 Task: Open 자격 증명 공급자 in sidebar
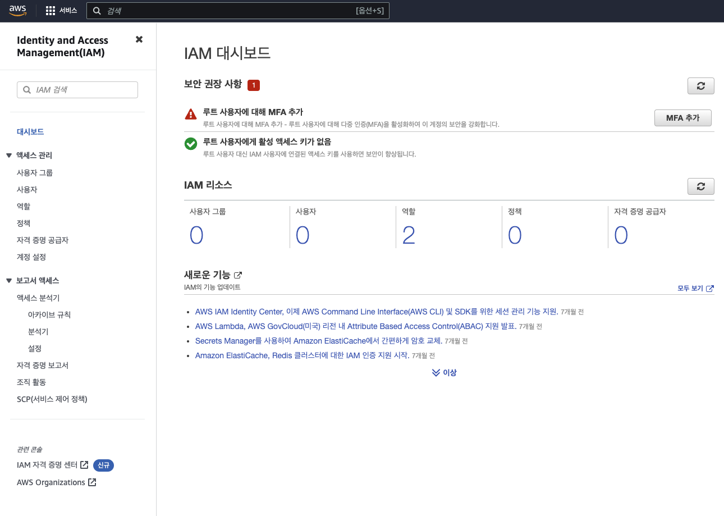click(43, 240)
